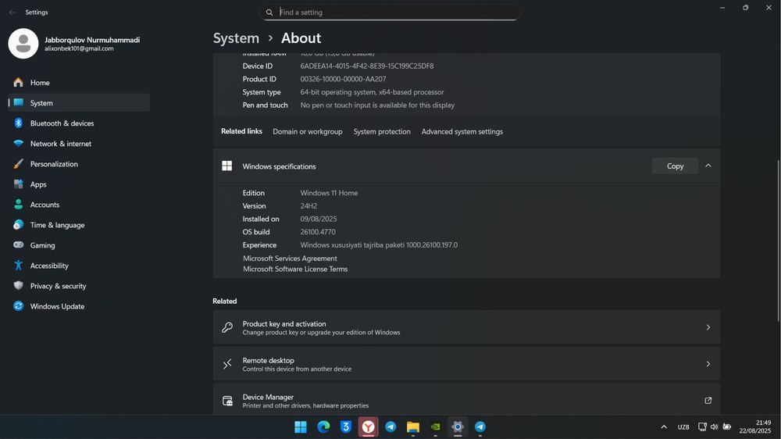781x439 pixels.
Task: Open the Windows Start menu
Action: click(x=301, y=427)
